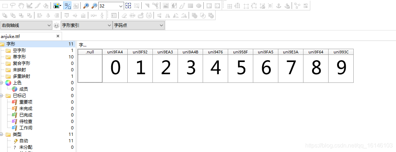Toggle the lock guidelines icon
Image resolution: width=396 pixels, height=152 pixels.
point(263,6)
